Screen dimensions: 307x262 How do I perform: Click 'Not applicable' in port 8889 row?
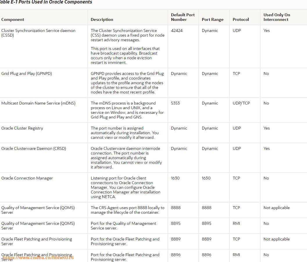[x=277, y=239]
